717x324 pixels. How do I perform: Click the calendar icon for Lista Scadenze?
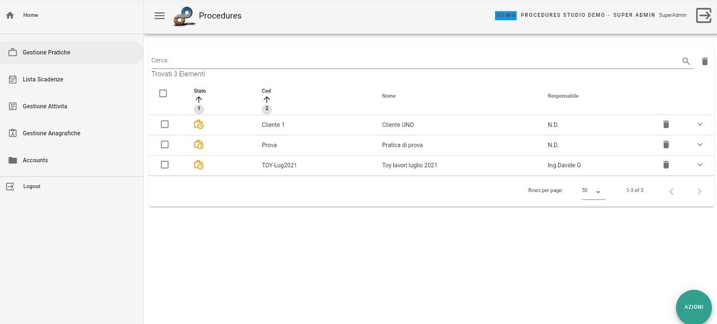coord(12,79)
